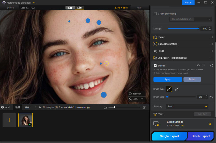Click the Finish button
The image size is (216, 143).
[192, 80]
